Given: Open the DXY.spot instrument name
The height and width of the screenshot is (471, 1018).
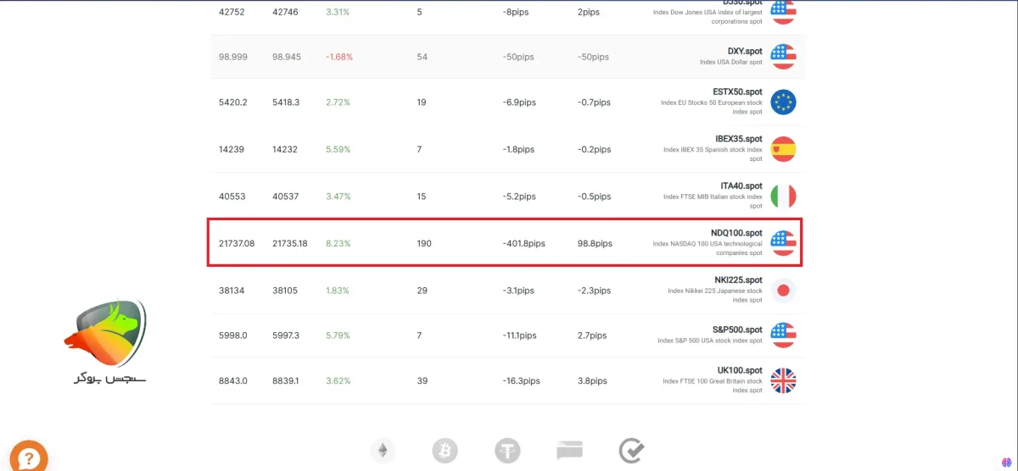Looking at the screenshot, I should coord(745,51).
